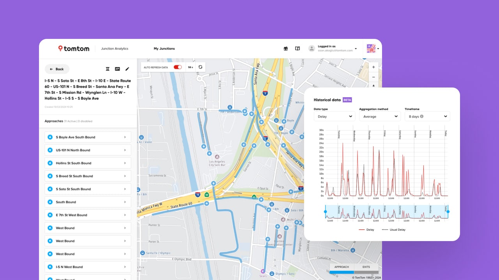Click the Santa Fe / Olympic bus stop icon
This screenshot has width=499, height=280.
(x=143, y=253)
